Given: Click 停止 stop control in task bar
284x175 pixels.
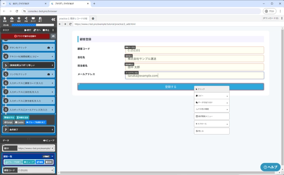Looking at the screenshot, I should (x=46, y=30).
